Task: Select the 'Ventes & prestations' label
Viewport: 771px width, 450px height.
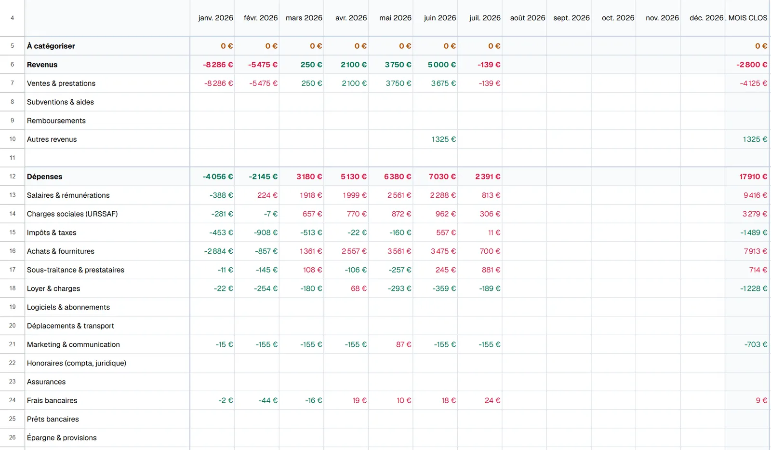Action: pyautogui.click(x=61, y=83)
